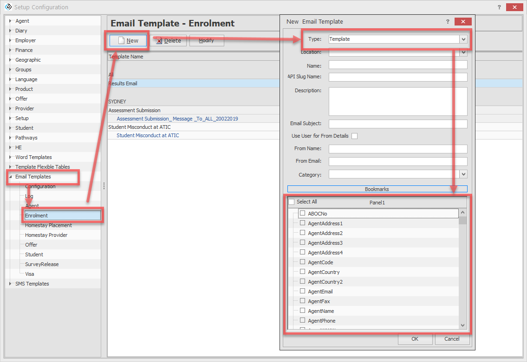Select Homestay Placement in the tree
The image size is (527, 362).
48,225
